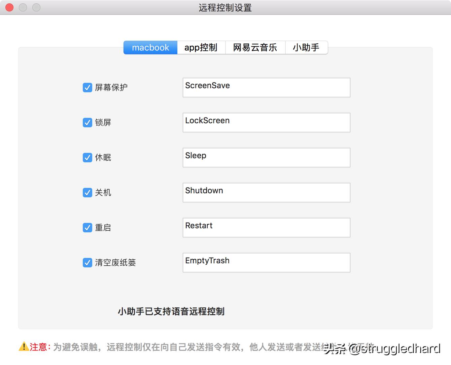The image size is (451, 365).
Task: Click inside the Sleep command box
Action: [x=266, y=158]
